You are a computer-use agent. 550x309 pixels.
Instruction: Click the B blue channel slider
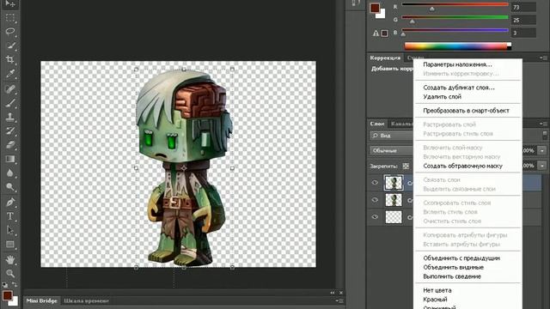403,34
